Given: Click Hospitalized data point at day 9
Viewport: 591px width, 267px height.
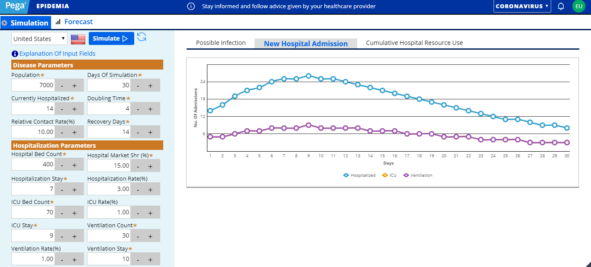Looking at the screenshot, I should coord(309,76).
